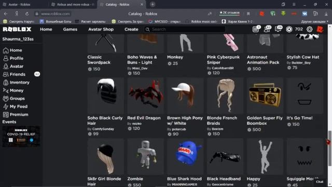Viewport: 332px width, 187px height.
Task: Select the Soho Black Curly Hair thumbnail
Action: [x=106, y=96]
